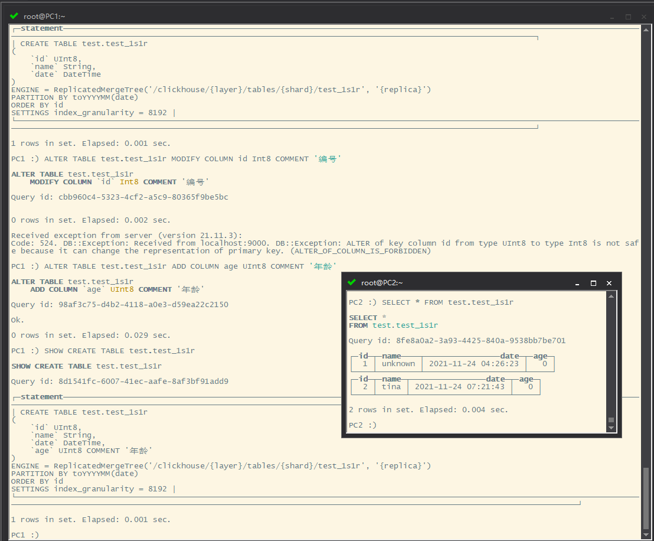
Task: Click the root@PC1:~ window title
Action: [44, 17]
